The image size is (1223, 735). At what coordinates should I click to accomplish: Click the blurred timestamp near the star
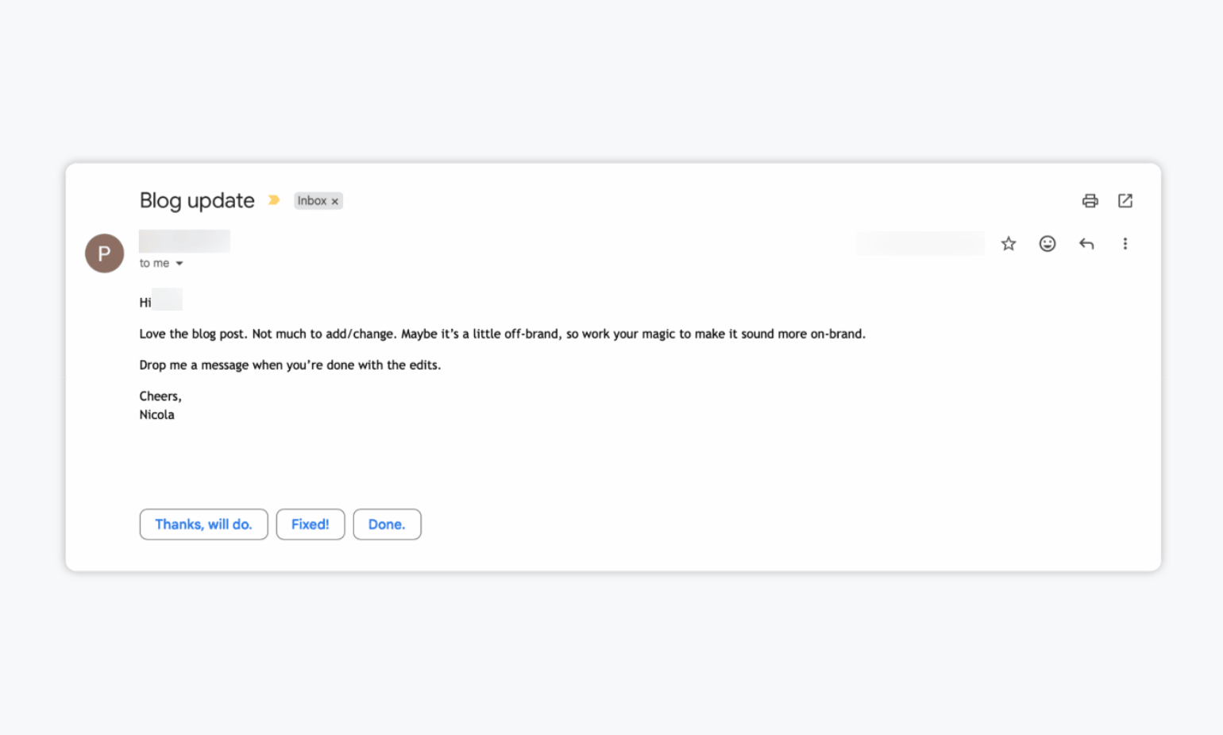coord(920,243)
